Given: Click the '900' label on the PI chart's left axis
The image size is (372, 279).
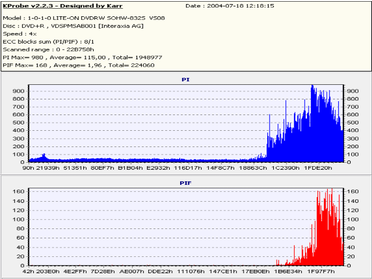Looking at the screenshot, I should pyautogui.click(x=19, y=91).
